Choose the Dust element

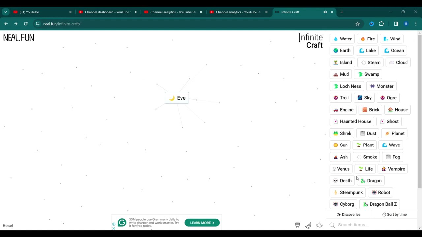pos(368,133)
